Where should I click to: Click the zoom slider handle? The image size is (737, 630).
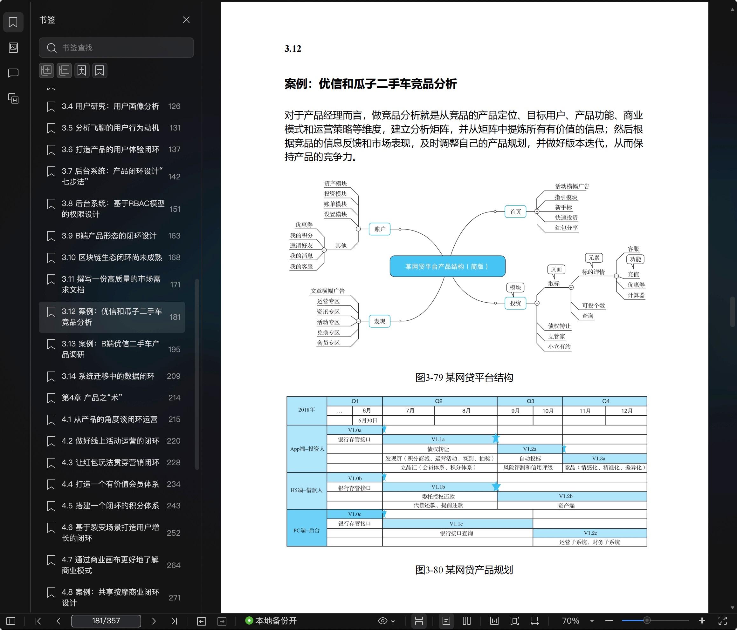tap(647, 621)
